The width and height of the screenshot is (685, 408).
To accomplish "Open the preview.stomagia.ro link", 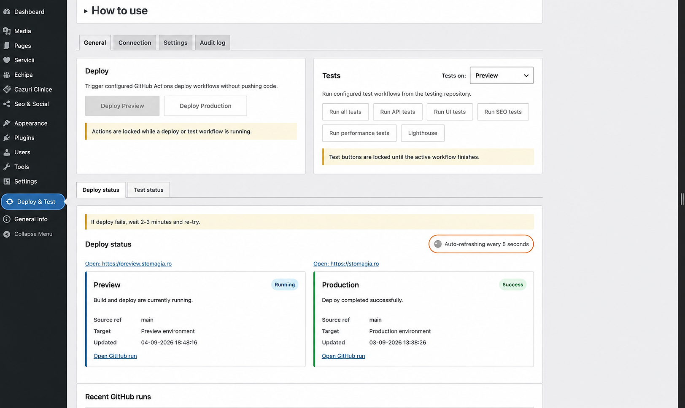I will (x=128, y=264).
